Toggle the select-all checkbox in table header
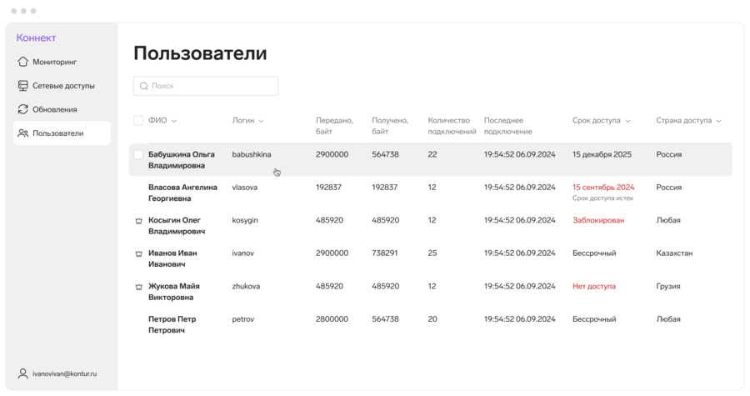Viewport: 750px width, 396px height. click(x=138, y=121)
